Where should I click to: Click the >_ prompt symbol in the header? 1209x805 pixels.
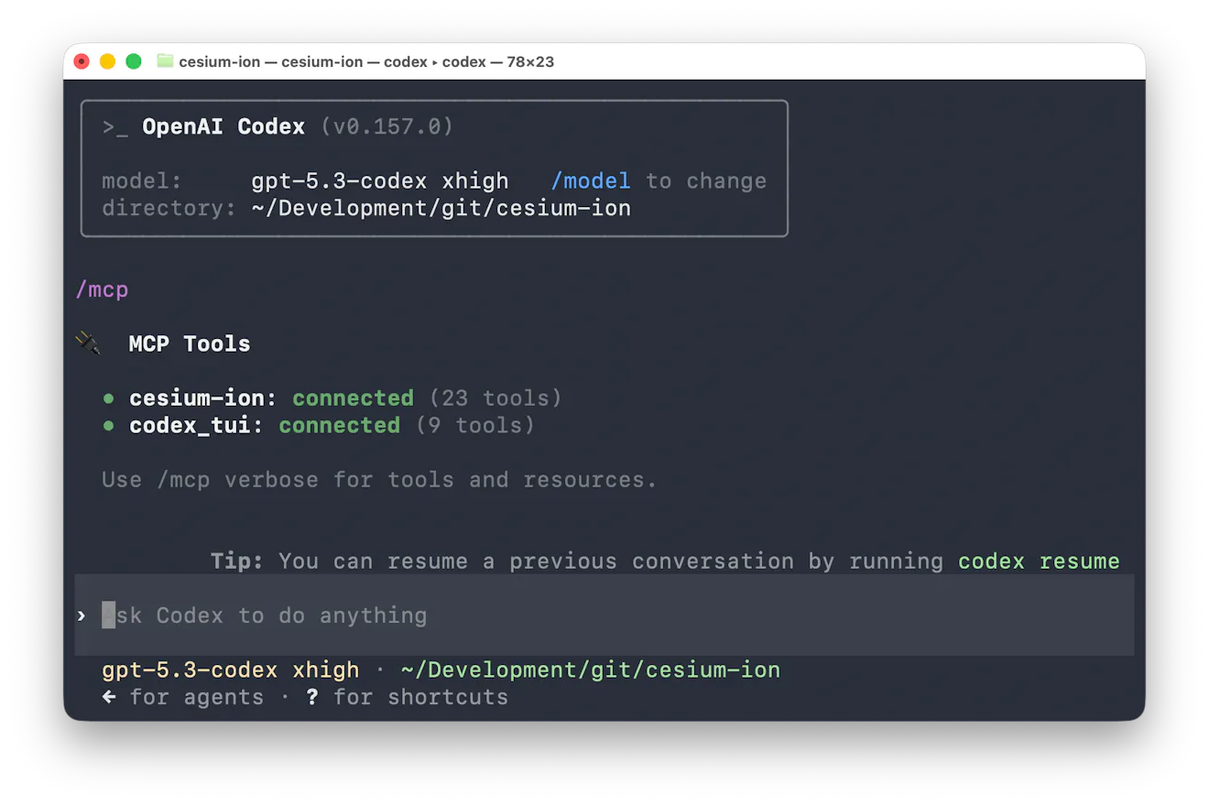115,127
